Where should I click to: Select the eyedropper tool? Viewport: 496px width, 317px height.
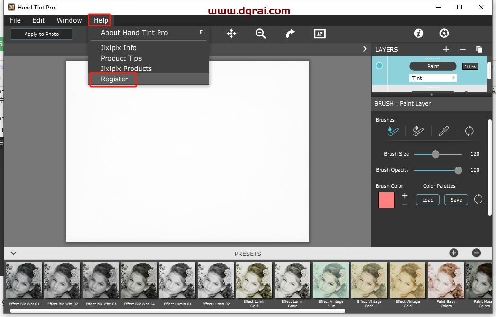click(444, 131)
